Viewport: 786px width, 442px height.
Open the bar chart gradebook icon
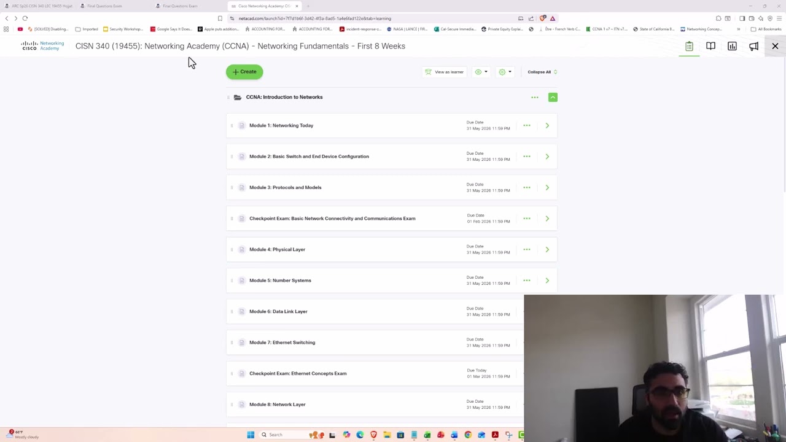(x=732, y=46)
